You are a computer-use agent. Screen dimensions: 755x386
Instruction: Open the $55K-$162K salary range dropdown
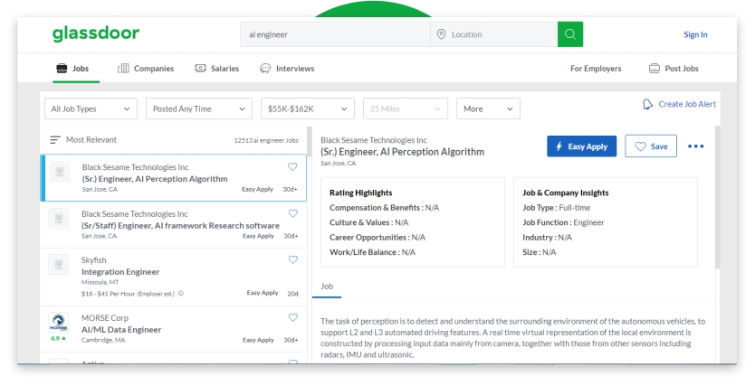tap(307, 108)
